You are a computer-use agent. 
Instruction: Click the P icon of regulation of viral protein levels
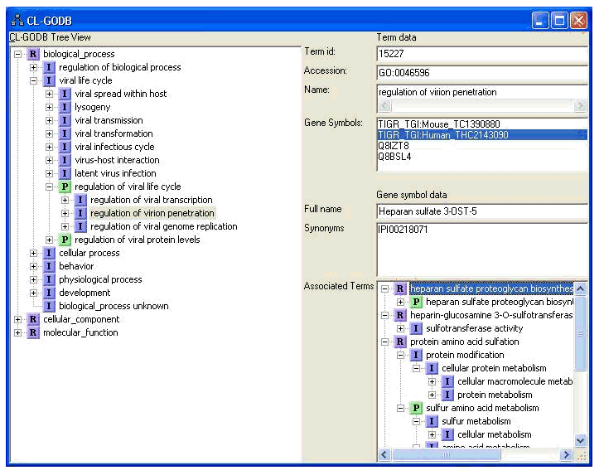click(65, 240)
